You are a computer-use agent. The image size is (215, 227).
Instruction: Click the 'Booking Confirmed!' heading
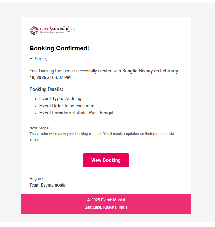click(x=59, y=48)
